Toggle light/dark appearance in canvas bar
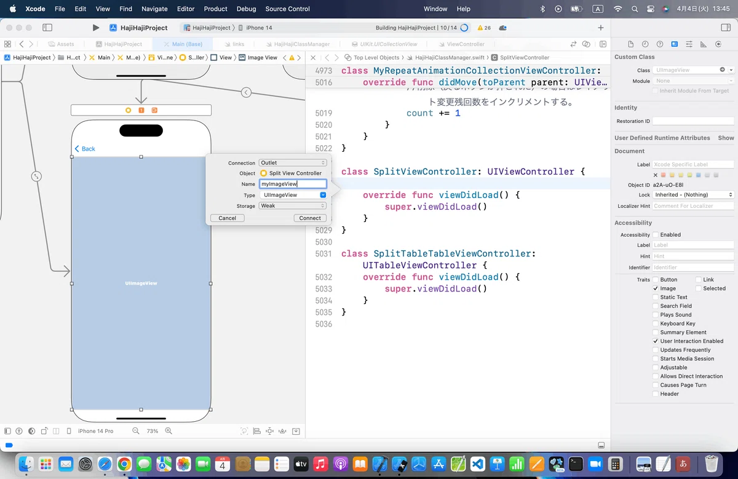The height and width of the screenshot is (479, 738). click(x=31, y=431)
